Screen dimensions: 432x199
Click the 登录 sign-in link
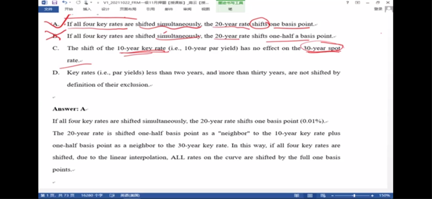point(378,10)
